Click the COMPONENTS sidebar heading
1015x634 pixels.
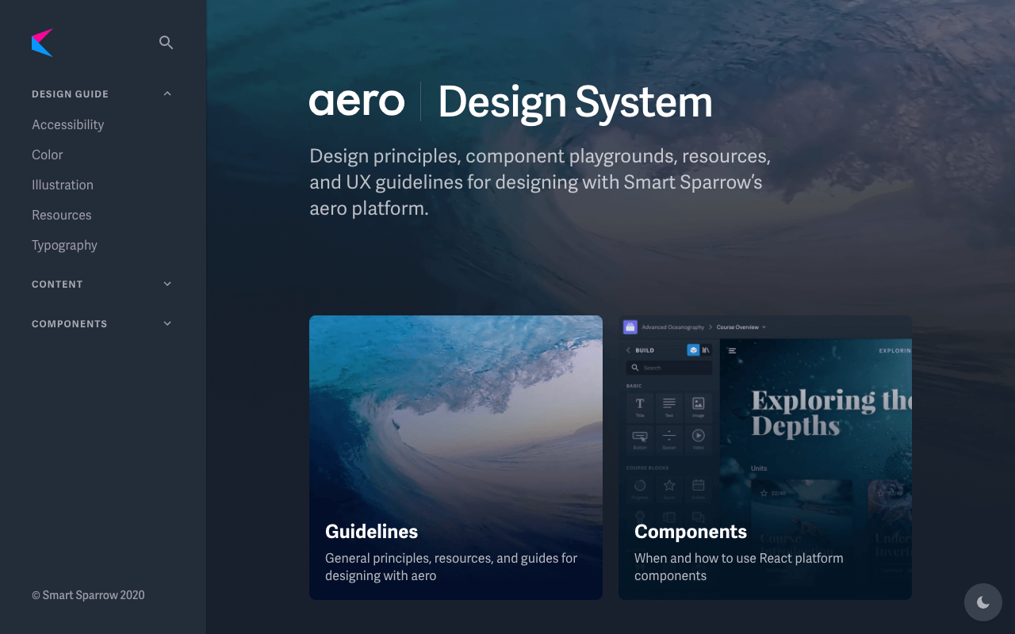point(69,323)
